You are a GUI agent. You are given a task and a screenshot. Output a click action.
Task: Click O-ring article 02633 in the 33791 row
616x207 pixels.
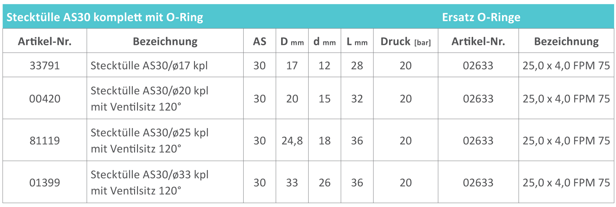point(478,65)
